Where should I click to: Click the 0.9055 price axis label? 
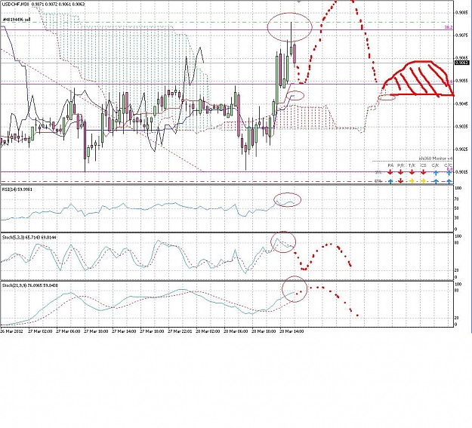(461, 81)
